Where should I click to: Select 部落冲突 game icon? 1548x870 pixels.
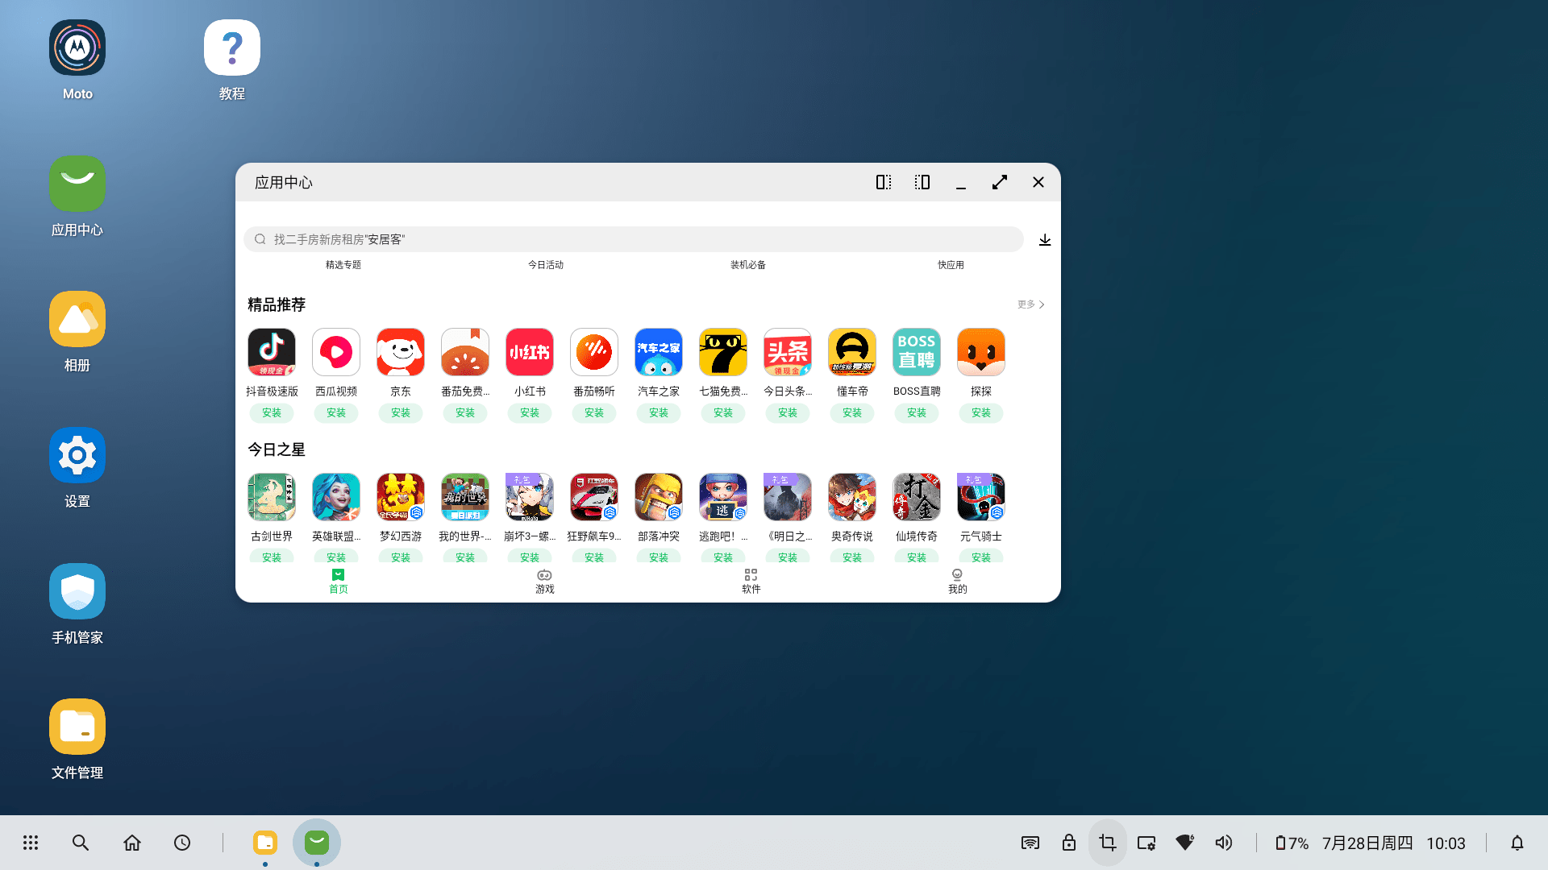(x=659, y=497)
